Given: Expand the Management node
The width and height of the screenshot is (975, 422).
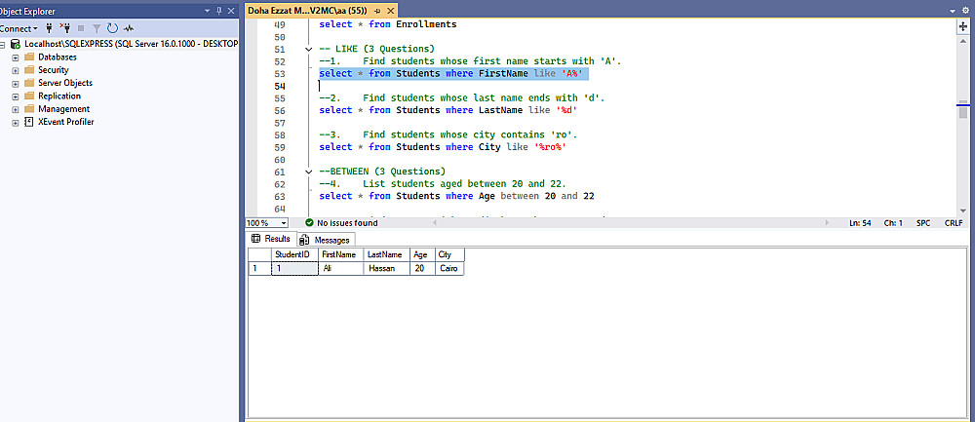Looking at the screenshot, I should (16, 110).
